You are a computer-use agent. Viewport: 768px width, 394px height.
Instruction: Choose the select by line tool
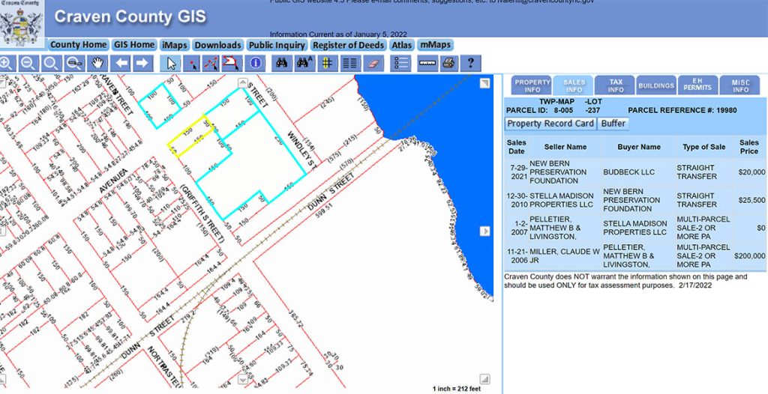(x=211, y=63)
